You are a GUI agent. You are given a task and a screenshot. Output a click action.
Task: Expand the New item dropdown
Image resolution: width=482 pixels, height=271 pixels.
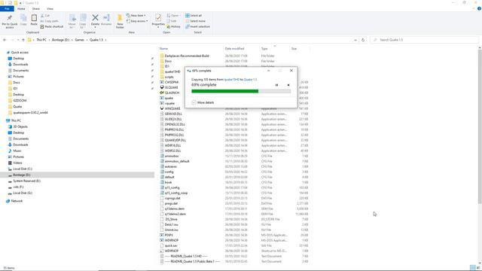pos(136,15)
